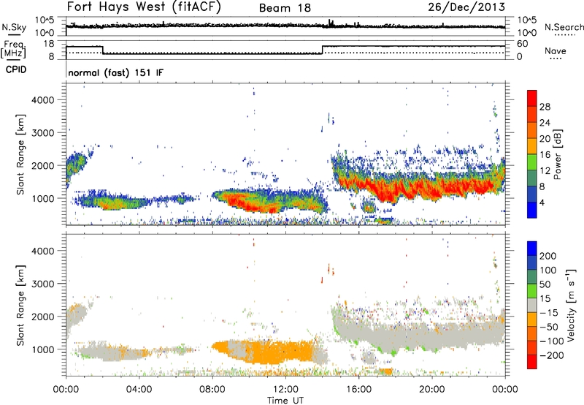Click the 'N.Sky' axis label
The image size is (584, 405).
(x=14, y=27)
